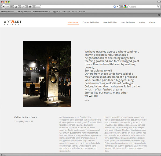The image size is (161, 156).
Task: Click the Forward arrow button
Action: coord(8,6)
